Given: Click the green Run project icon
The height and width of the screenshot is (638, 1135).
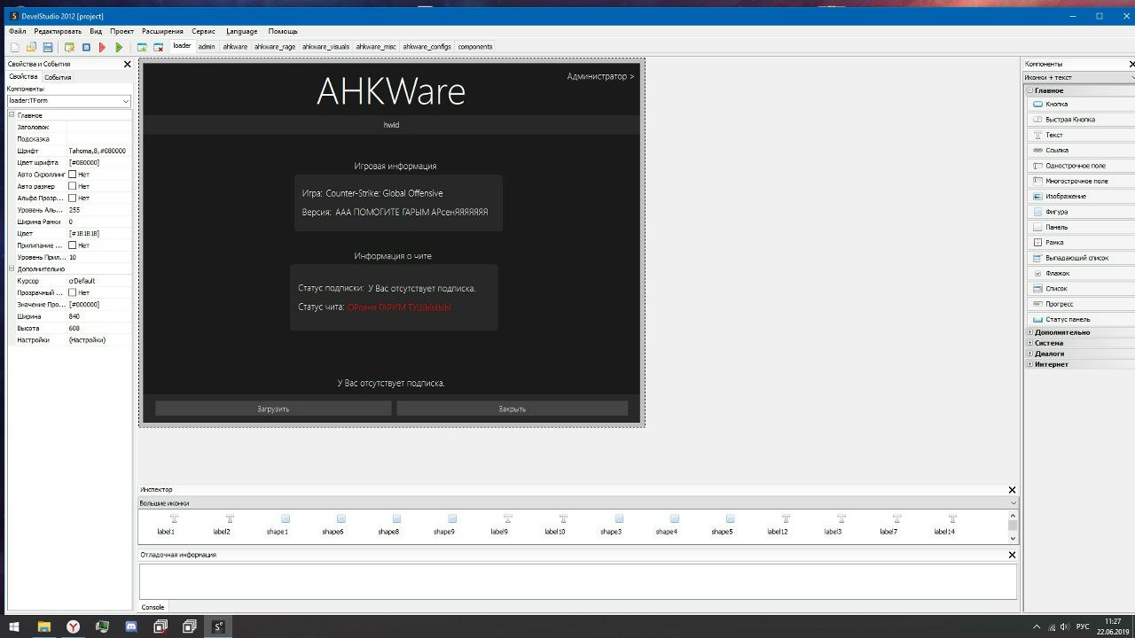Looking at the screenshot, I should (119, 47).
